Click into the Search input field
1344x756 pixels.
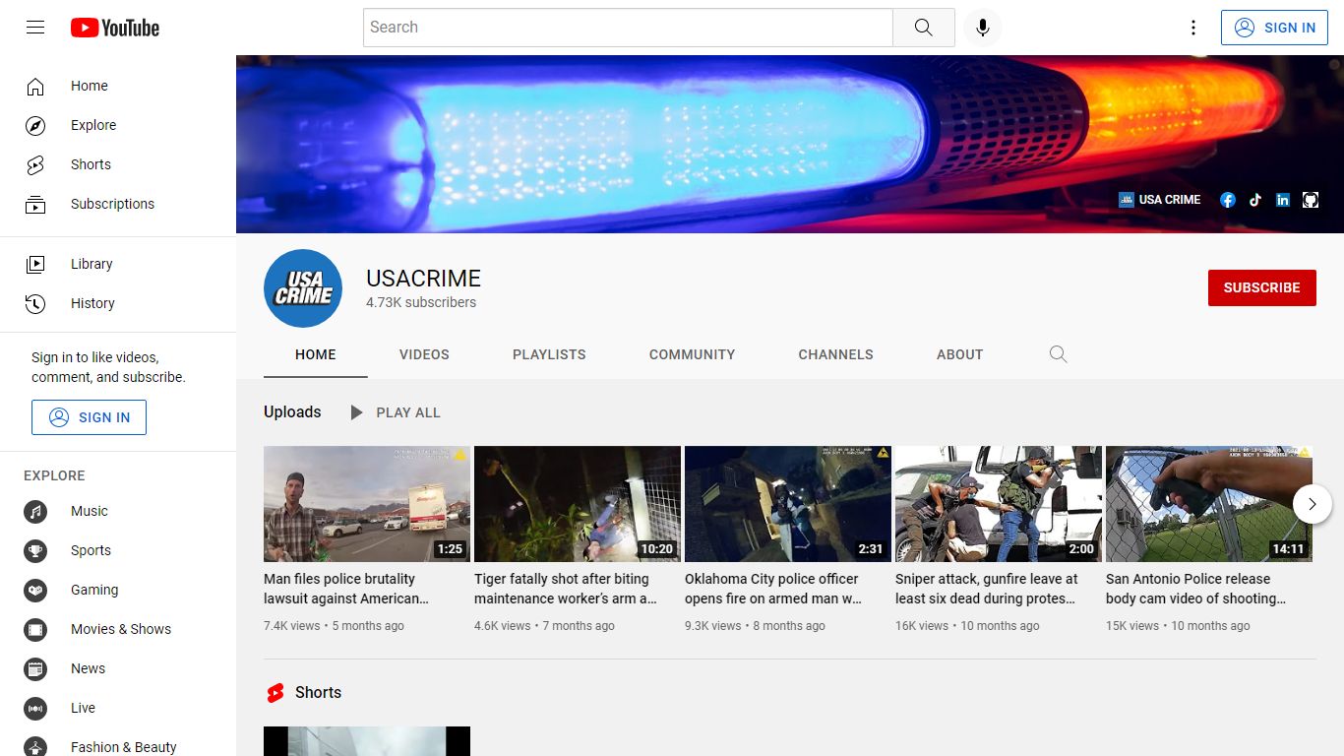click(x=628, y=28)
